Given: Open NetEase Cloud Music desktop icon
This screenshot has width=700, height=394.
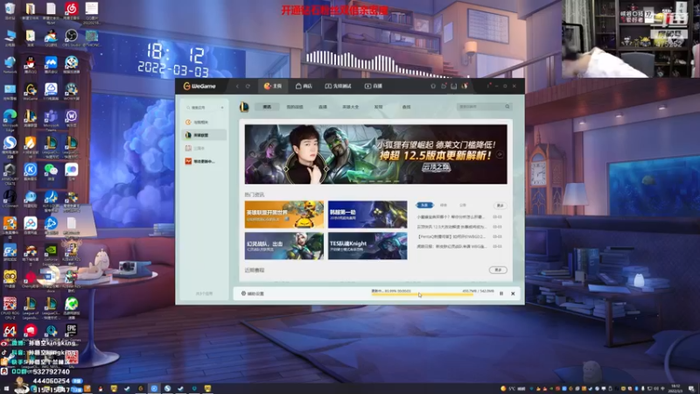Looking at the screenshot, I should (x=72, y=11).
